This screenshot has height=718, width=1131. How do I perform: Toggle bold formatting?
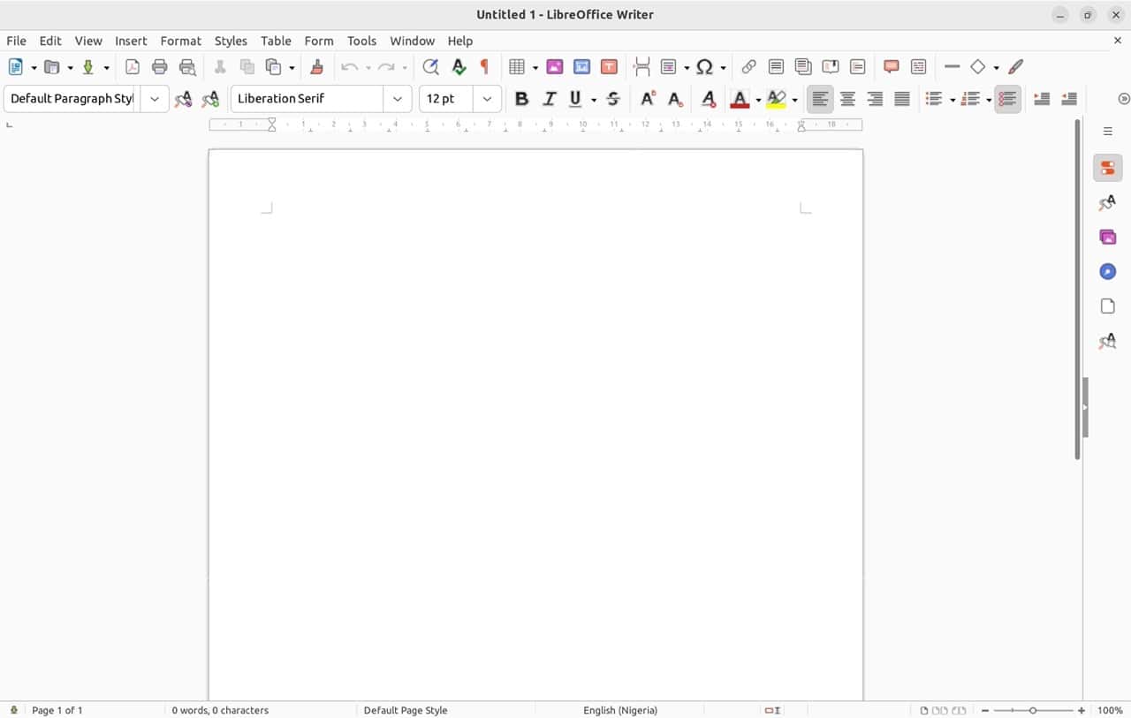tap(521, 98)
